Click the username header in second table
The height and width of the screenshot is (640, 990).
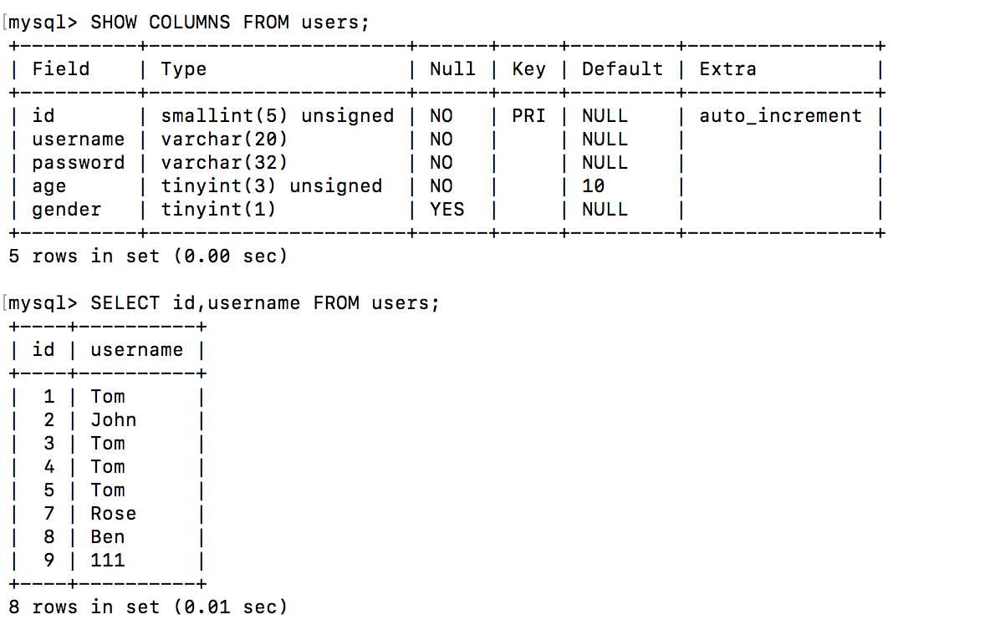[x=136, y=350]
